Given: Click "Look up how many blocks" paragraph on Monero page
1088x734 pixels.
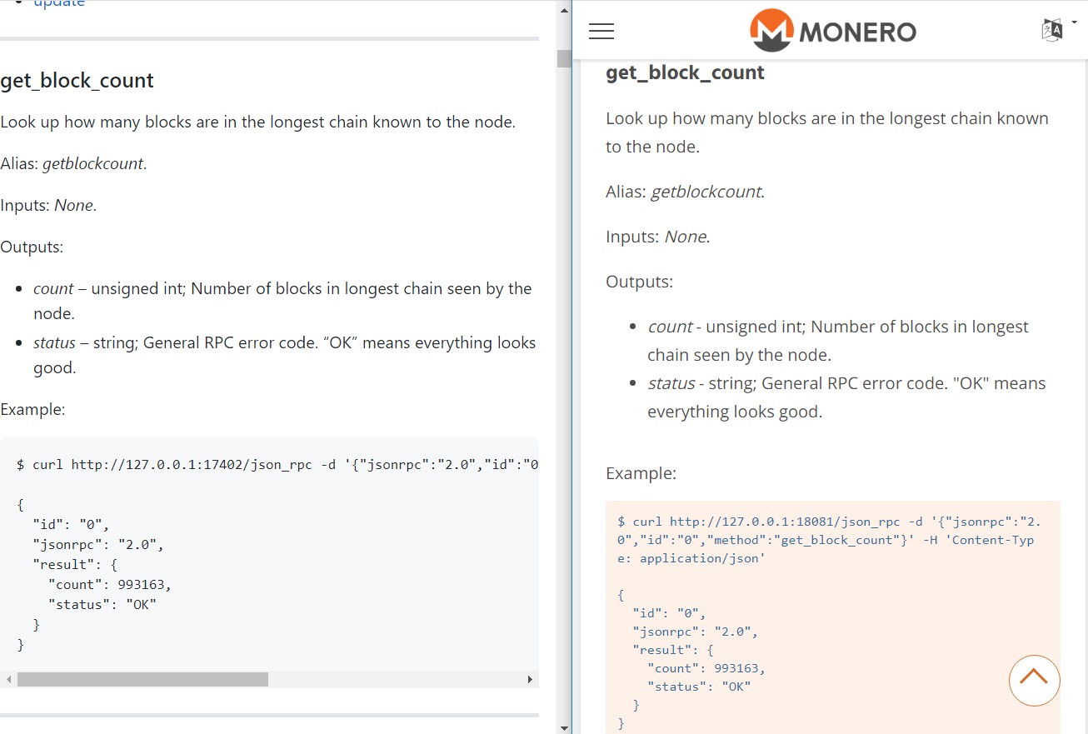Looking at the screenshot, I should (x=827, y=132).
